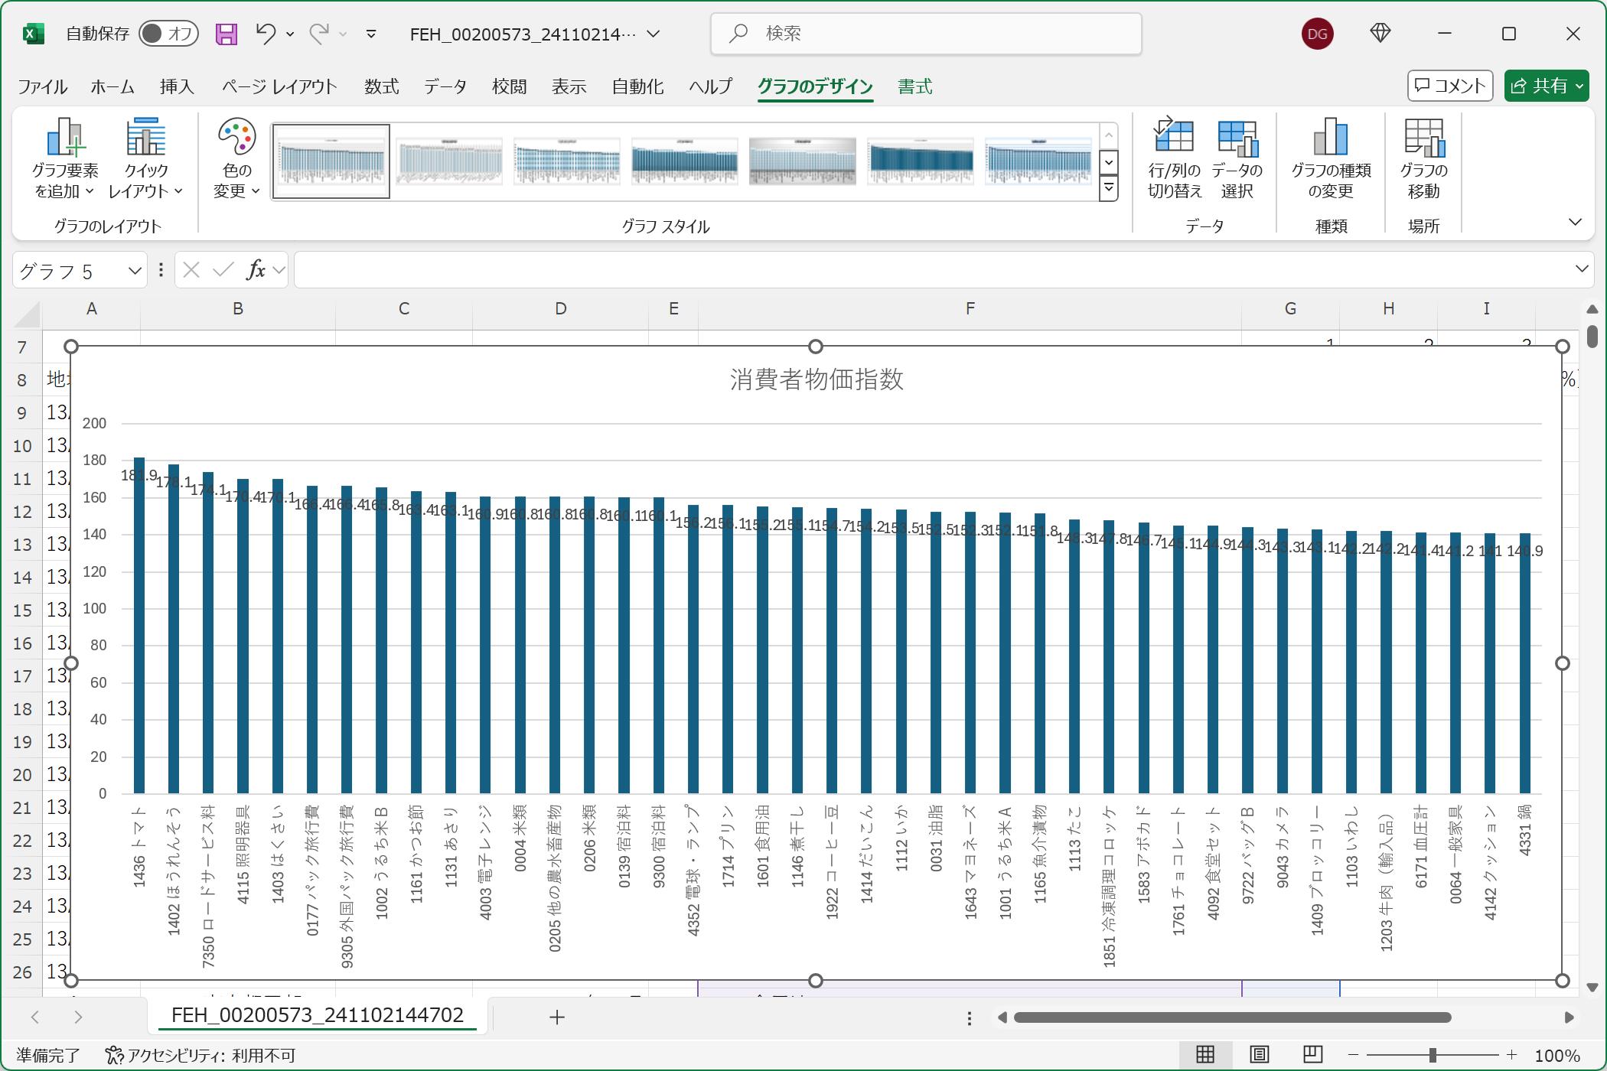Click the Save icon in title bar

227,34
